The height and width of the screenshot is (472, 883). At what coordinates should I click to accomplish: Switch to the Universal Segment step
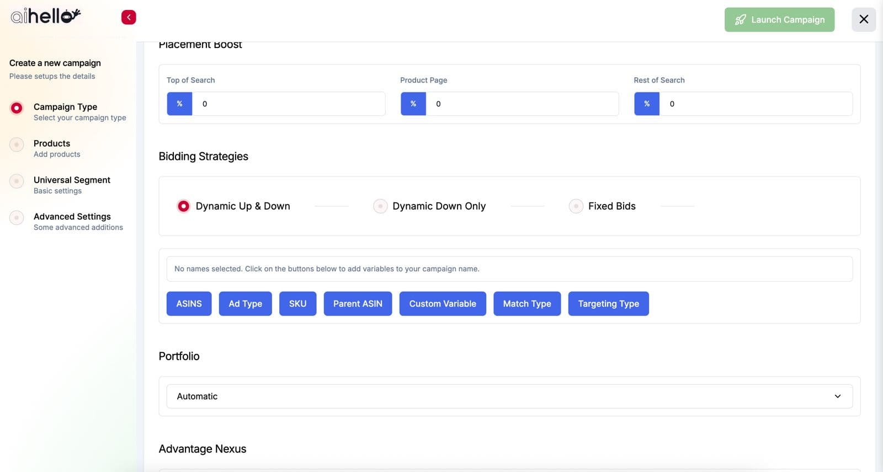click(72, 180)
